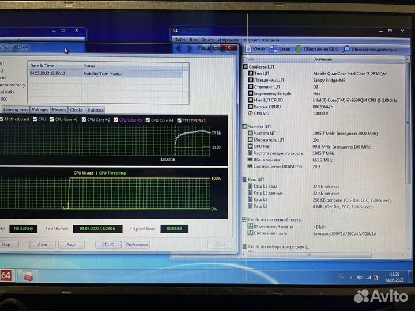Click the CPU VID row icon

(x=250, y=113)
